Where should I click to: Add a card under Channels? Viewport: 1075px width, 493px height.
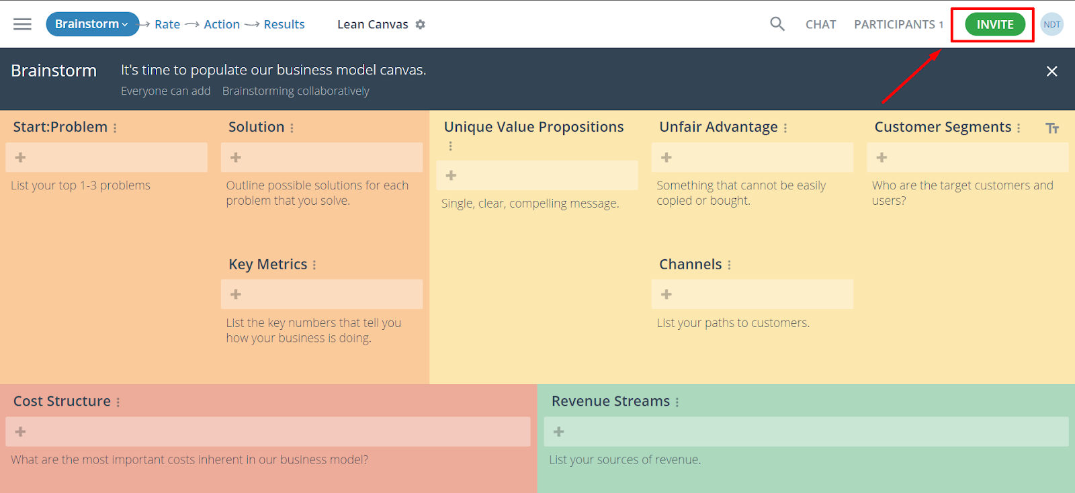coord(666,294)
